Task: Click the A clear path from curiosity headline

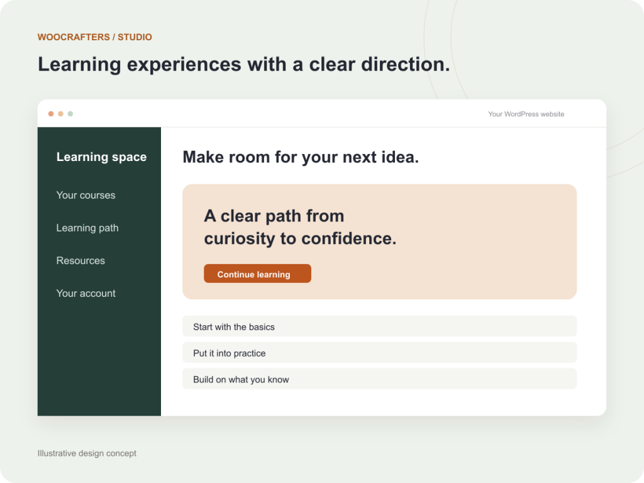Action: point(300,227)
